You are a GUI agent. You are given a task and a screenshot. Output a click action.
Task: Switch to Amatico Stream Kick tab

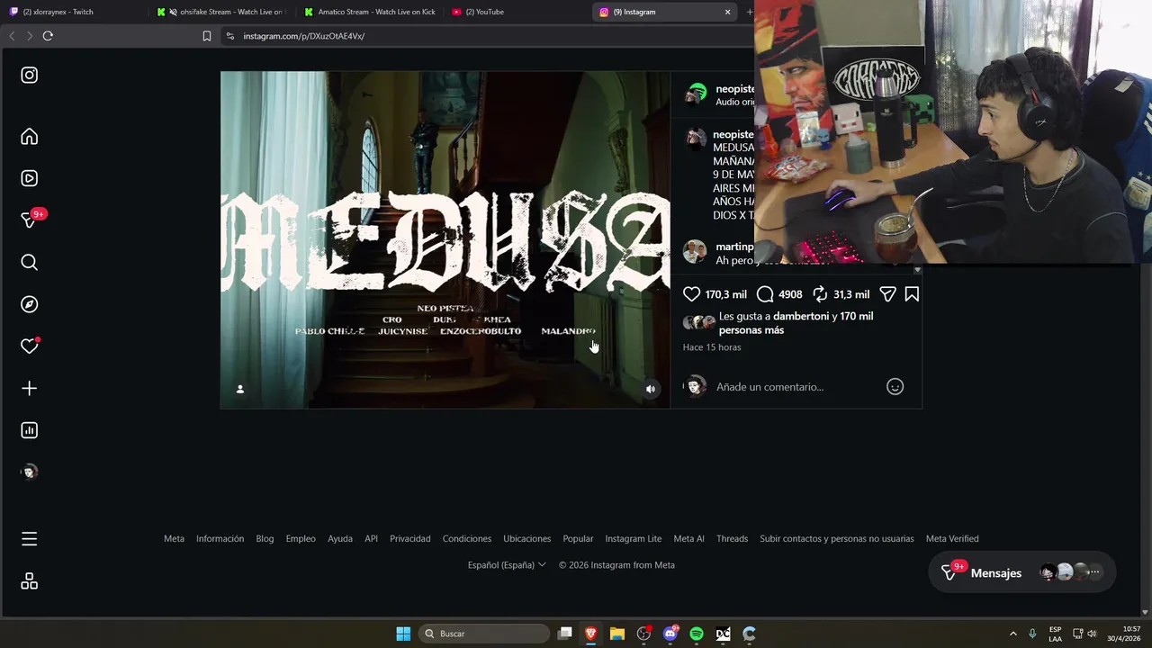[369, 12]
